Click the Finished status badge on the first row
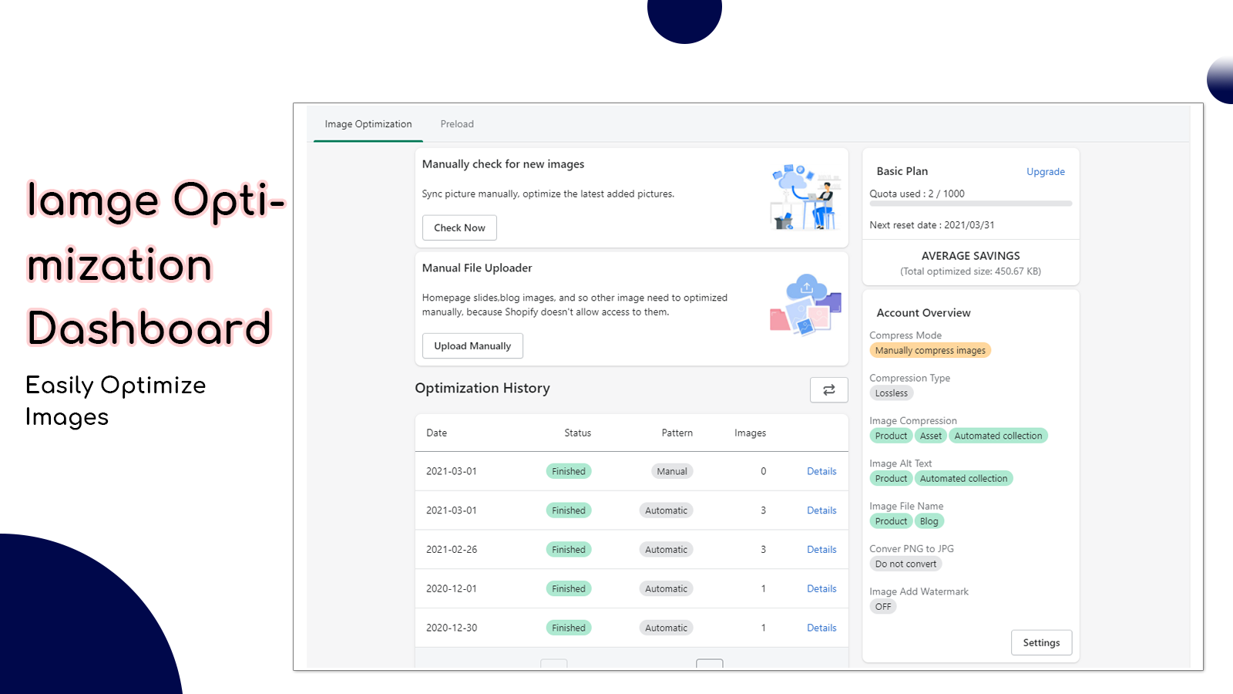The width and height of the screenshot is (1233, 694). click(x=568, y=471)
